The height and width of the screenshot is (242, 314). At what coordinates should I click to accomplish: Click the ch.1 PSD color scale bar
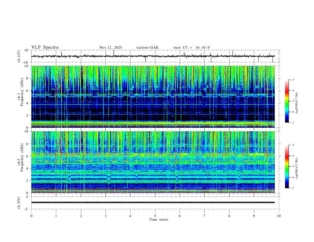[287, 101]
